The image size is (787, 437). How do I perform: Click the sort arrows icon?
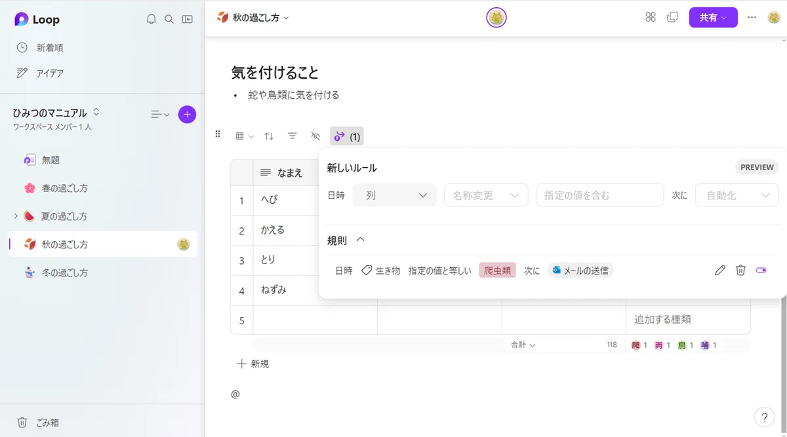click(x=269, y=136)
